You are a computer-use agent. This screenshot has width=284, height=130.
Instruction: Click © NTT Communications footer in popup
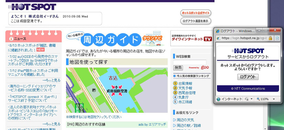point(248,89)
